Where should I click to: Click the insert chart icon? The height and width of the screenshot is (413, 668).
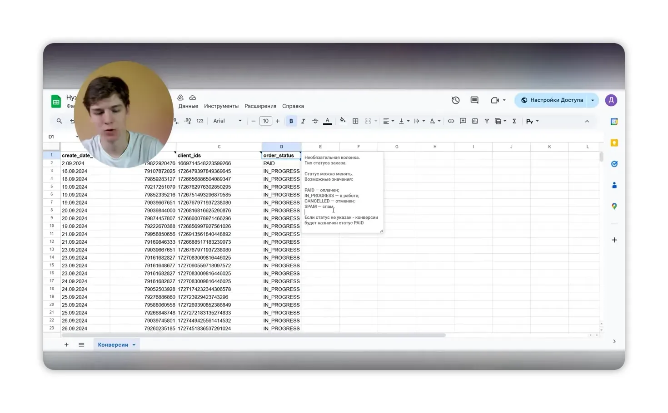(475, 121)
